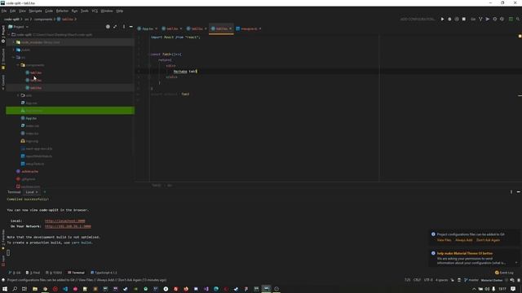The height and width of the screenshot is (293, 522).
Task: Open Search Everywhere magnifier in the toolbar
Action: (x=518, y=20)
